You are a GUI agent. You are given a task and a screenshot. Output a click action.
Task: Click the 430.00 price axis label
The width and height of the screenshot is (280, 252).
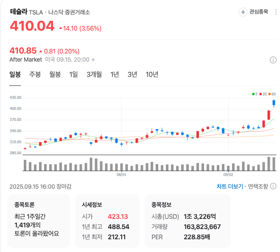click(15, 98)
